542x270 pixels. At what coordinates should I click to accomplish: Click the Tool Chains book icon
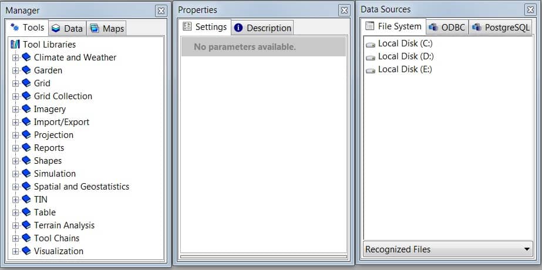[x=26, y=238]
